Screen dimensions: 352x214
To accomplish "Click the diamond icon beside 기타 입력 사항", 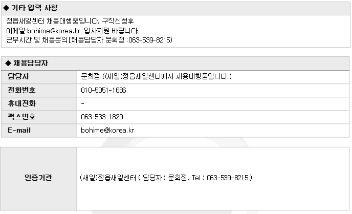I will coord(6,8).
